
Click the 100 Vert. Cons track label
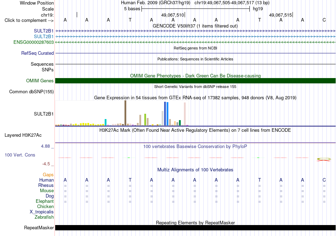point(20,155)
